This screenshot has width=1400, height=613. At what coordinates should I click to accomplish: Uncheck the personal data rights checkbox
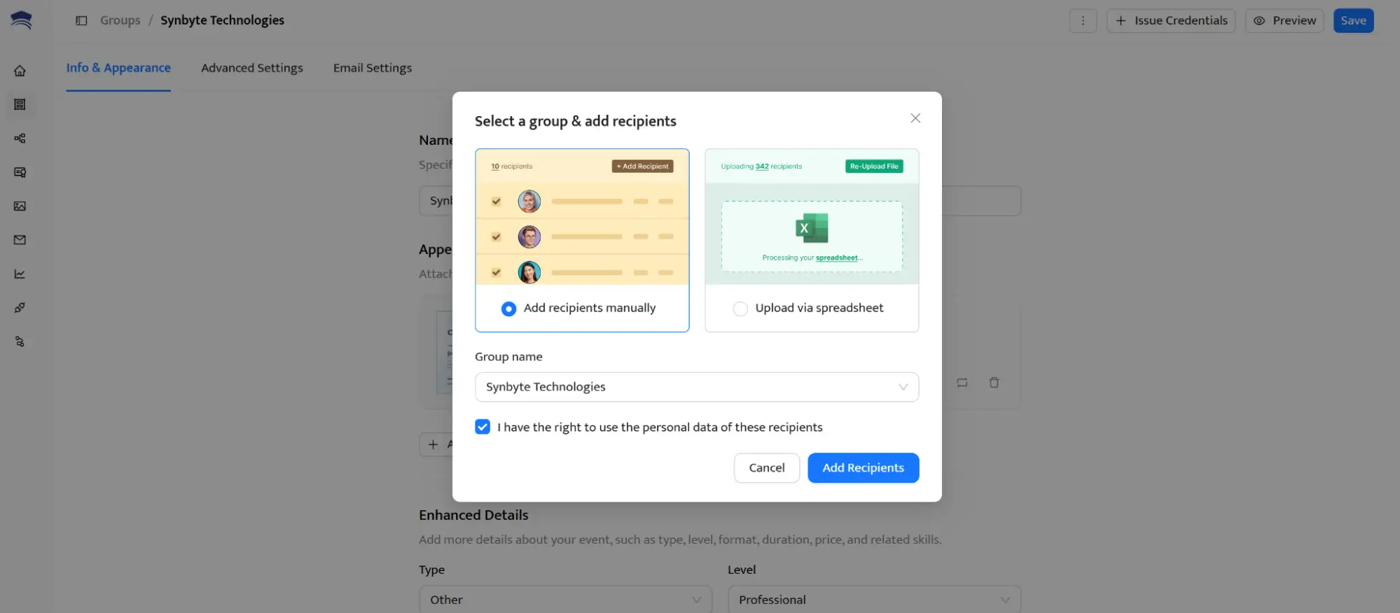(x=483, y=427)
